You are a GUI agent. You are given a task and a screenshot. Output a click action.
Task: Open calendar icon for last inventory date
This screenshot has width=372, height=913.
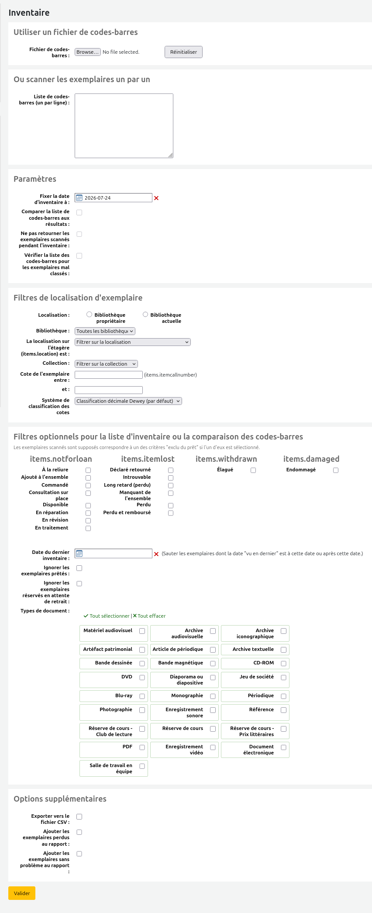(79, 553)
